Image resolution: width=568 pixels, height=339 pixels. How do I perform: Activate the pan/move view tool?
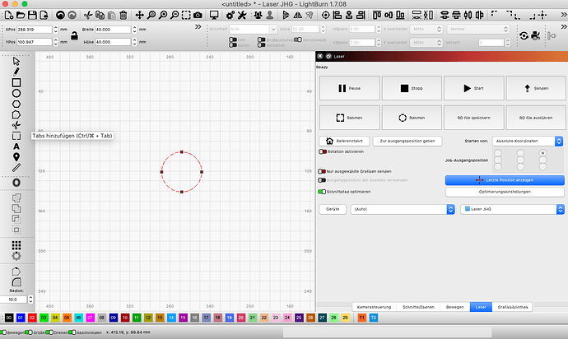139,15
